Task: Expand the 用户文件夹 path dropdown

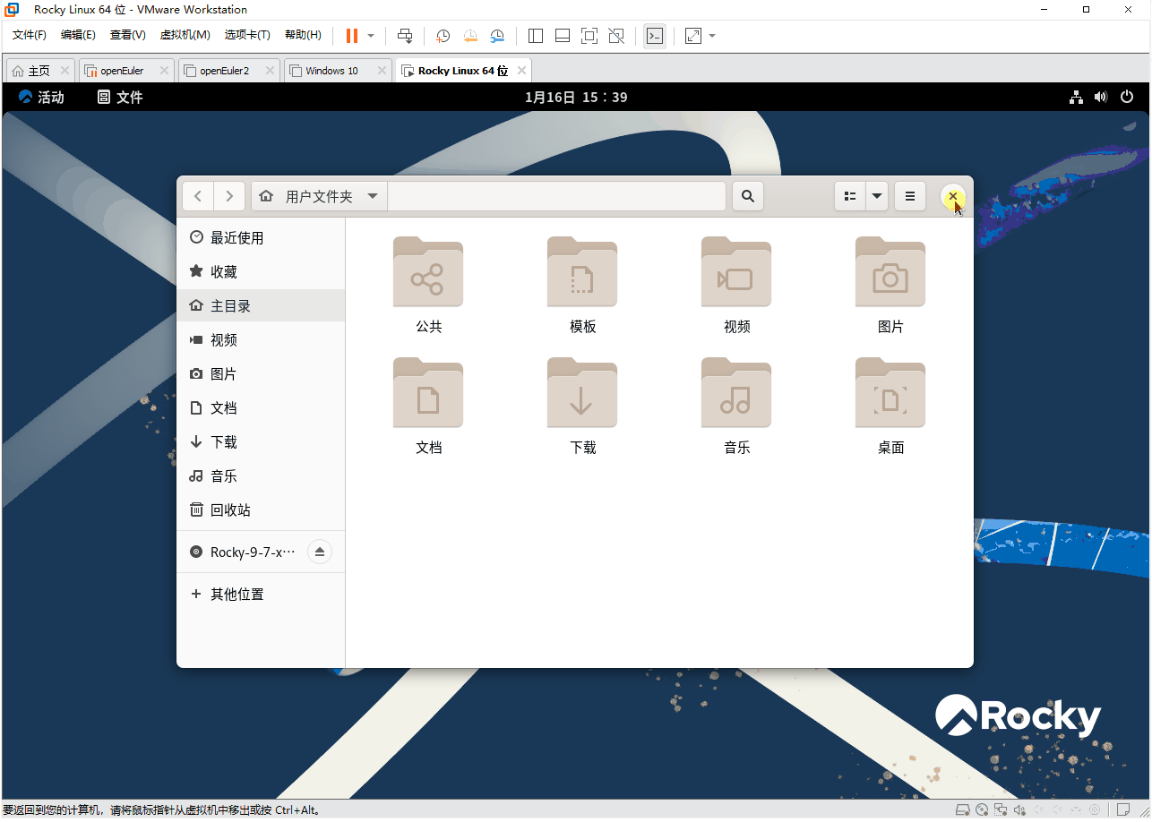Action: coord(373,196)
